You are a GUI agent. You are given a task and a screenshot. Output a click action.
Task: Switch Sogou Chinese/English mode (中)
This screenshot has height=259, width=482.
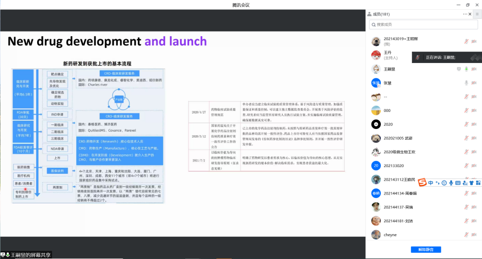[x=431, y=183]
